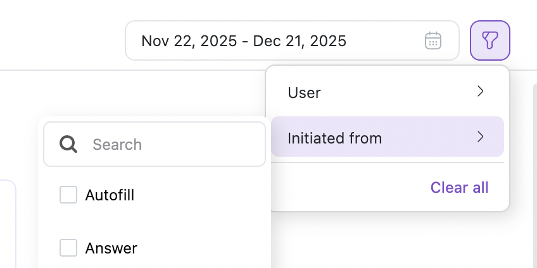537x268 pixels.
Task: Focus the Search input field
Action: [171, 144]
